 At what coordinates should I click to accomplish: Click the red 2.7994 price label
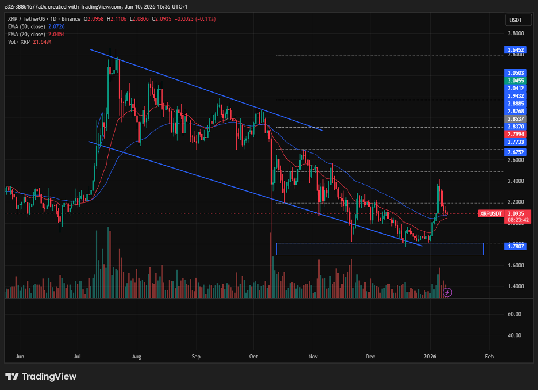point(516,134)
